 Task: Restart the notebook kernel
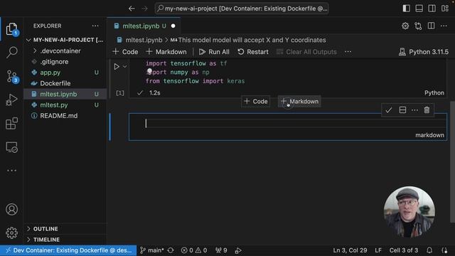point(253,52)
